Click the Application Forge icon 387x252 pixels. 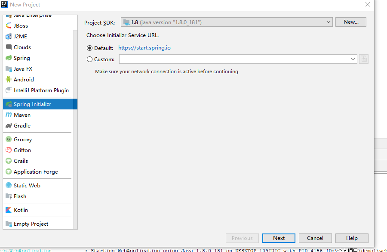click(x=9, y=171)
